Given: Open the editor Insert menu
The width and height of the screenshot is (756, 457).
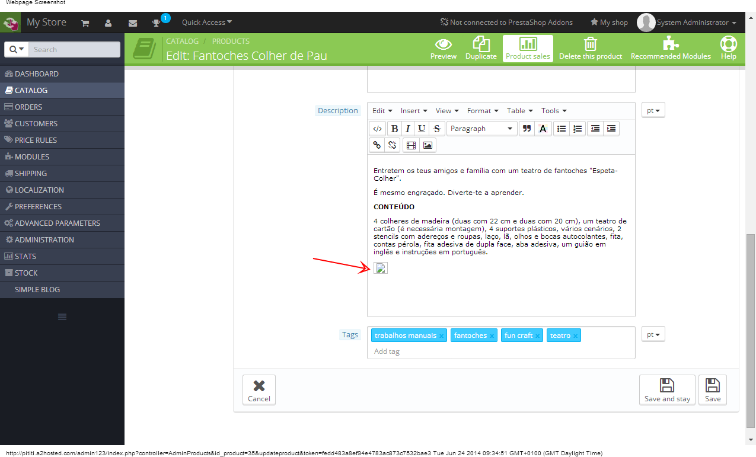Looking at the screenshot, I should 414,111.
